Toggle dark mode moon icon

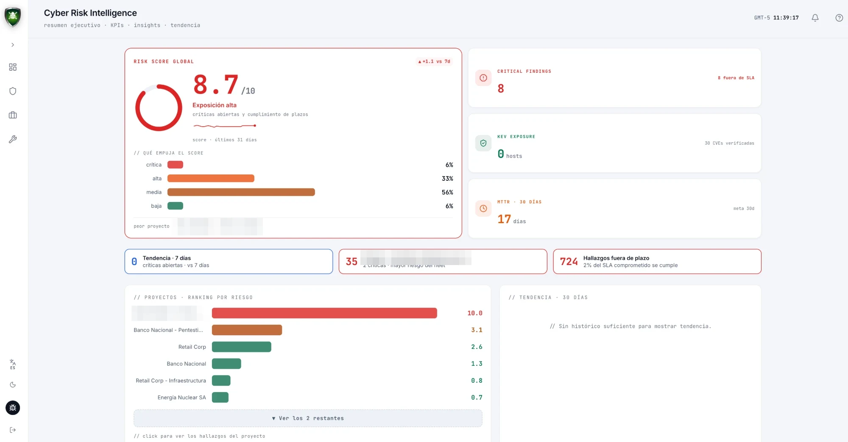13,385
